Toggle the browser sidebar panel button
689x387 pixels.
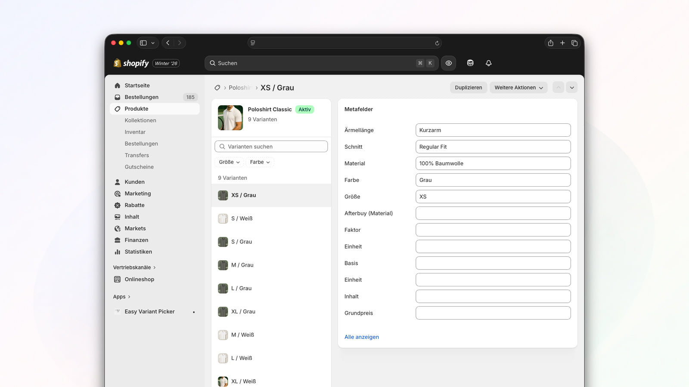[143, 43]
